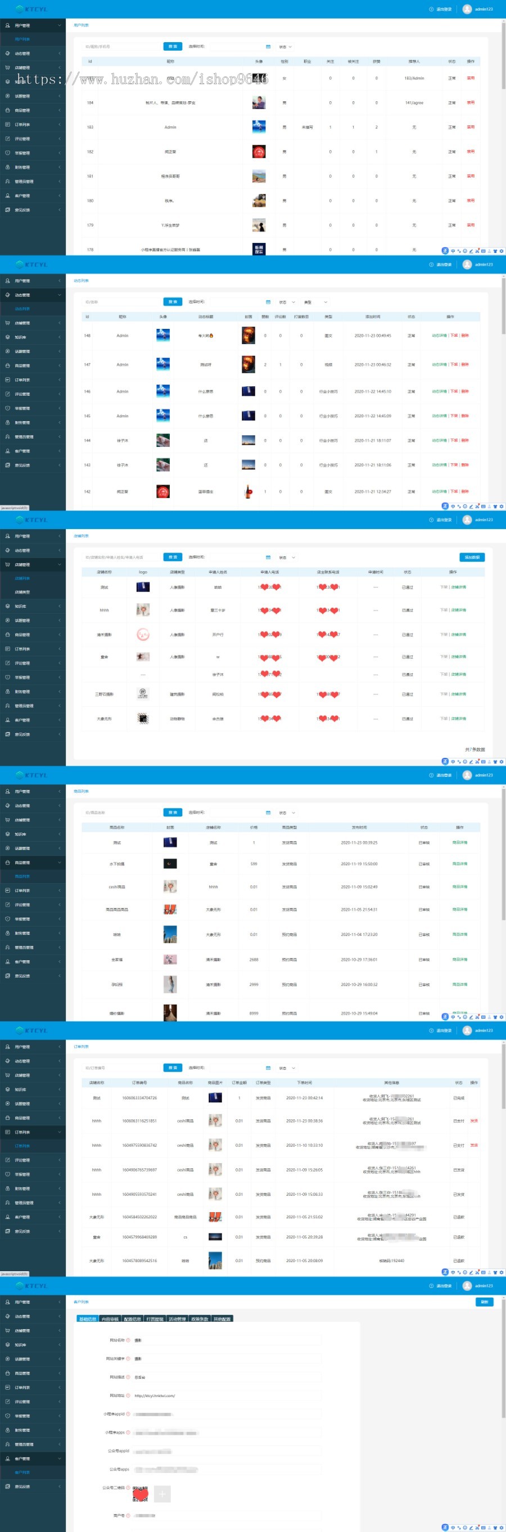This screenshot has width=506, height=1532.
Task: Open IME toolbar gear at 用户列表 page bottom
Action: 502,251
